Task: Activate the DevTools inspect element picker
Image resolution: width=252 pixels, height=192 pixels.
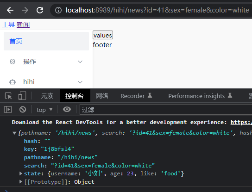Action: (x=8, y=96)
